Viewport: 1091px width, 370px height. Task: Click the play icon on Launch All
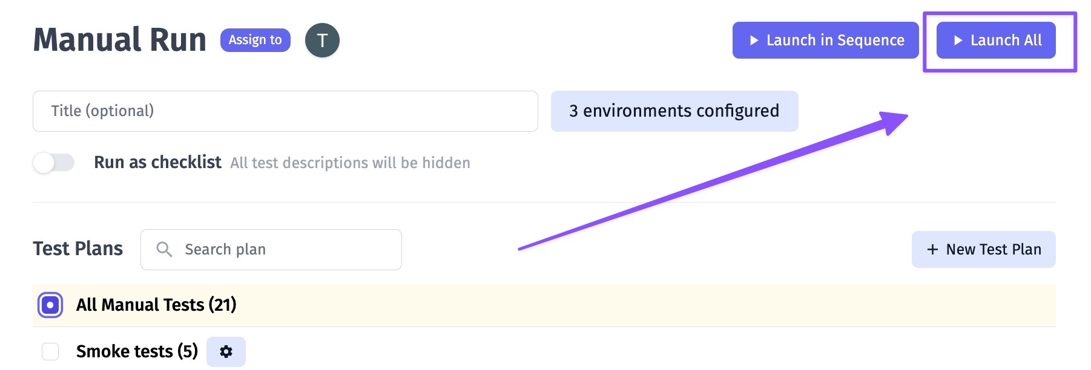[958, 41]
